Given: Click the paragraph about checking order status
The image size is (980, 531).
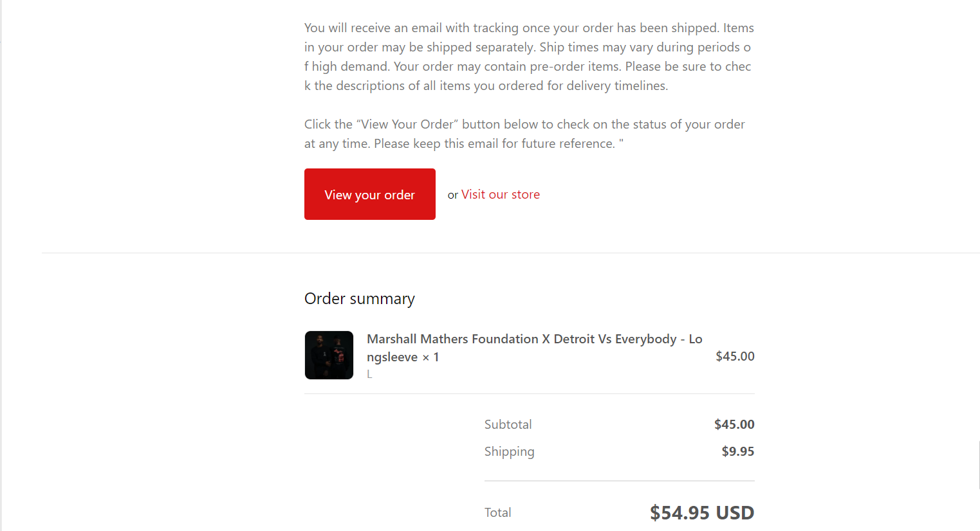Looking at the screenshot, I should pos(524,124).
